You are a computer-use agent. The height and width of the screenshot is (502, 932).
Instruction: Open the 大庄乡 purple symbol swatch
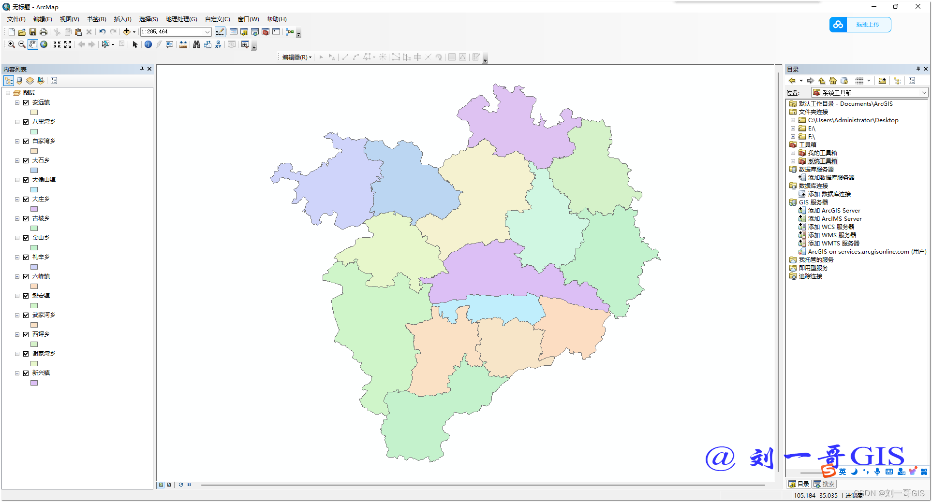34,209
